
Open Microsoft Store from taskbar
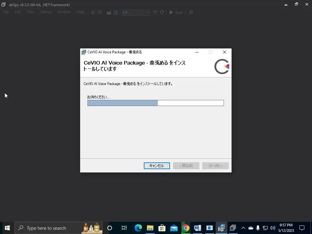[162, 228]
